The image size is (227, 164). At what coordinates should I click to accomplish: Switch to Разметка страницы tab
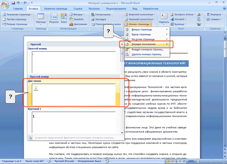56,9
